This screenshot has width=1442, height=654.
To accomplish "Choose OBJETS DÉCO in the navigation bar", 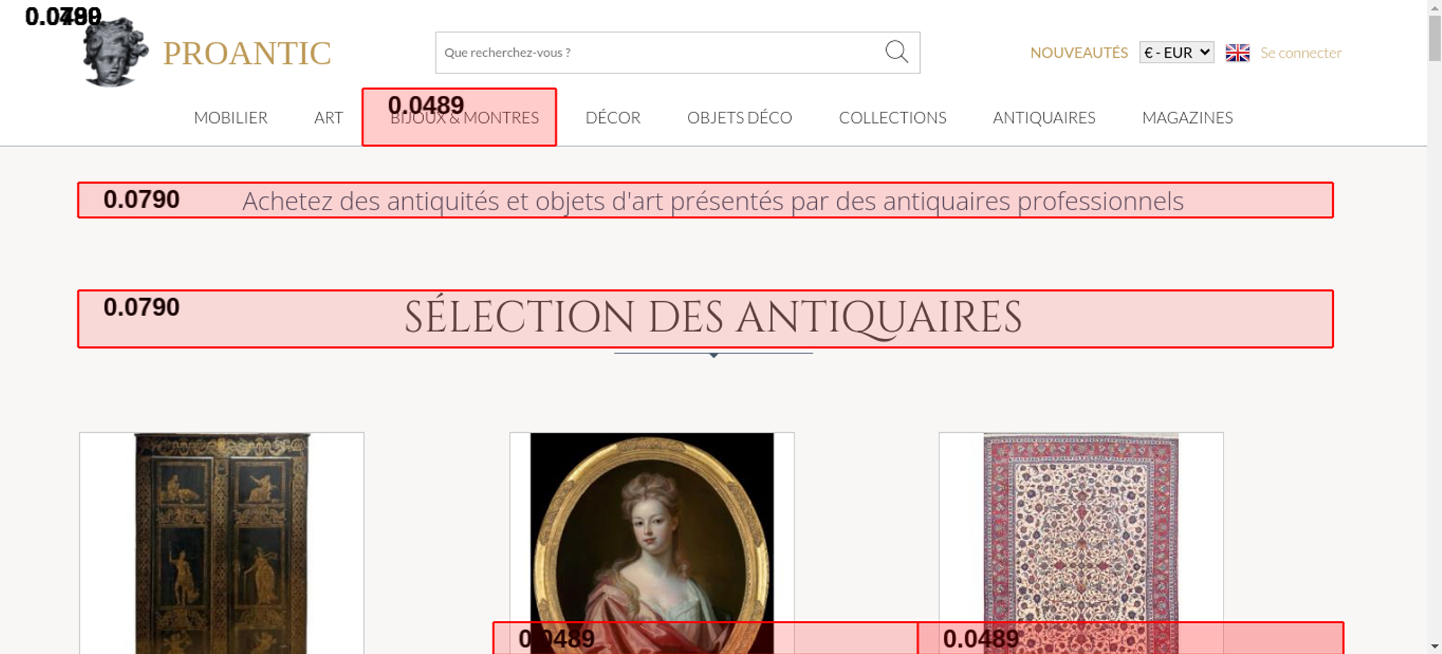I will pyautogui.click(x=739, y=117).
